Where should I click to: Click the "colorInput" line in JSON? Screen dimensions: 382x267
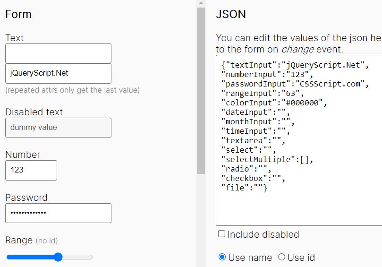coord(274,103)
